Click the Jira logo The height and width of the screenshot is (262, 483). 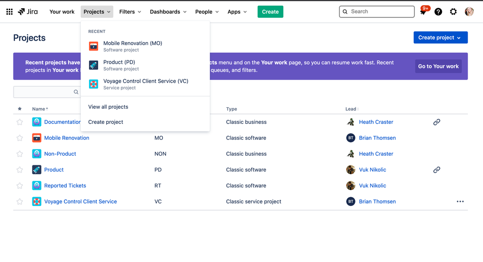tap(28, 12)
